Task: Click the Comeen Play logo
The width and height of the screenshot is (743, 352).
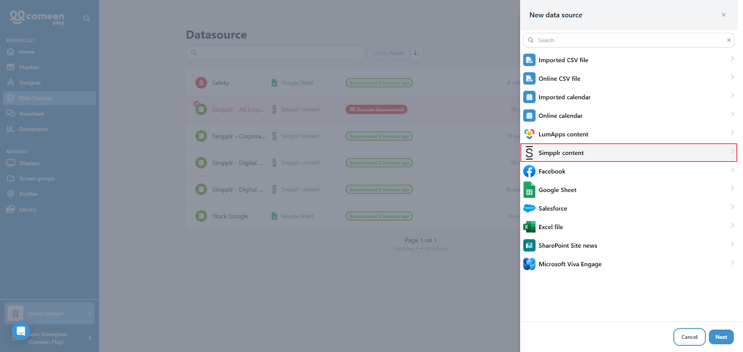Action: click(x=37, y=18)
